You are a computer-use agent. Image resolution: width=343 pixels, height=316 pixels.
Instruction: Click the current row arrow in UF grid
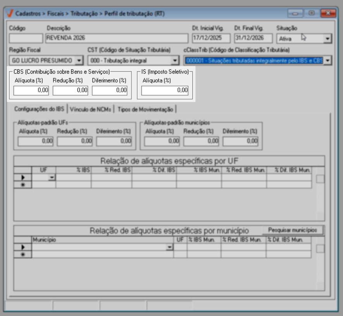pos(23,177)
